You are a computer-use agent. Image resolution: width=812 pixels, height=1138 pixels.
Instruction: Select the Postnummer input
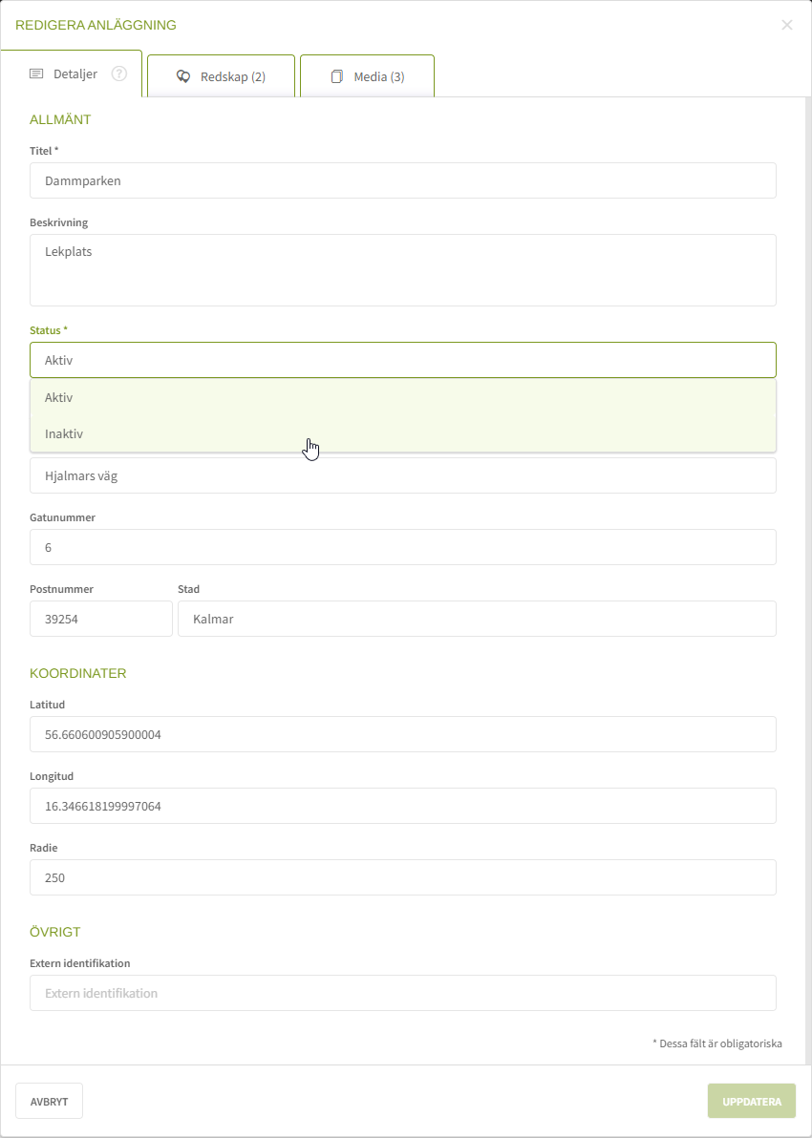pos(100,619)
